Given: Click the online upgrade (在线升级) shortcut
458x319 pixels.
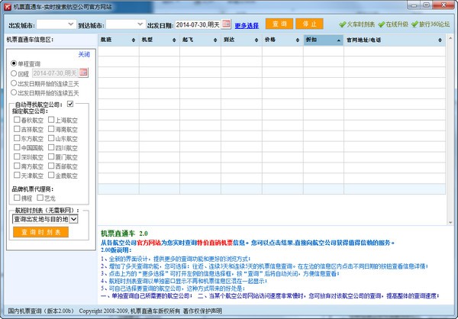Looking at the screenshot, I should pos(402,24).
